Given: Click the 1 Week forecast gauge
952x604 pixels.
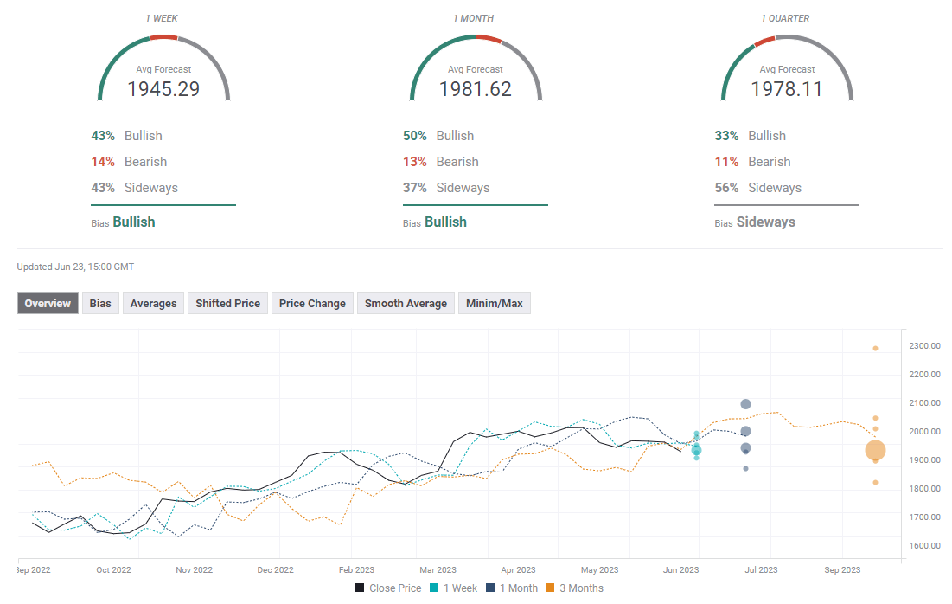Looking at the screenshot, I should (163, 71).
